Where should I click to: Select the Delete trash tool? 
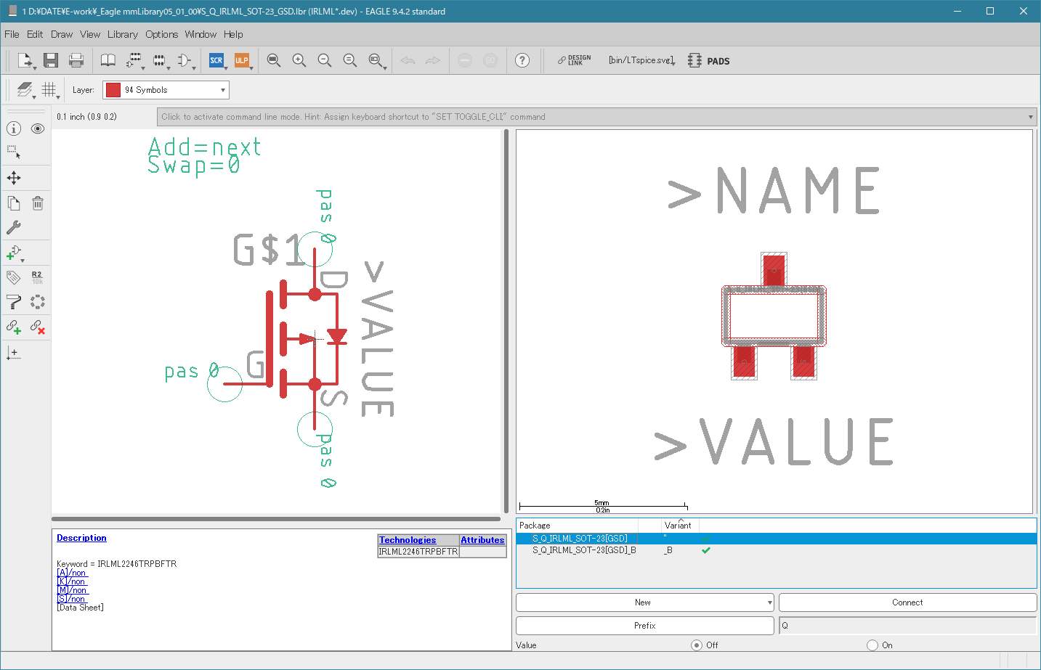coord(38,203)
